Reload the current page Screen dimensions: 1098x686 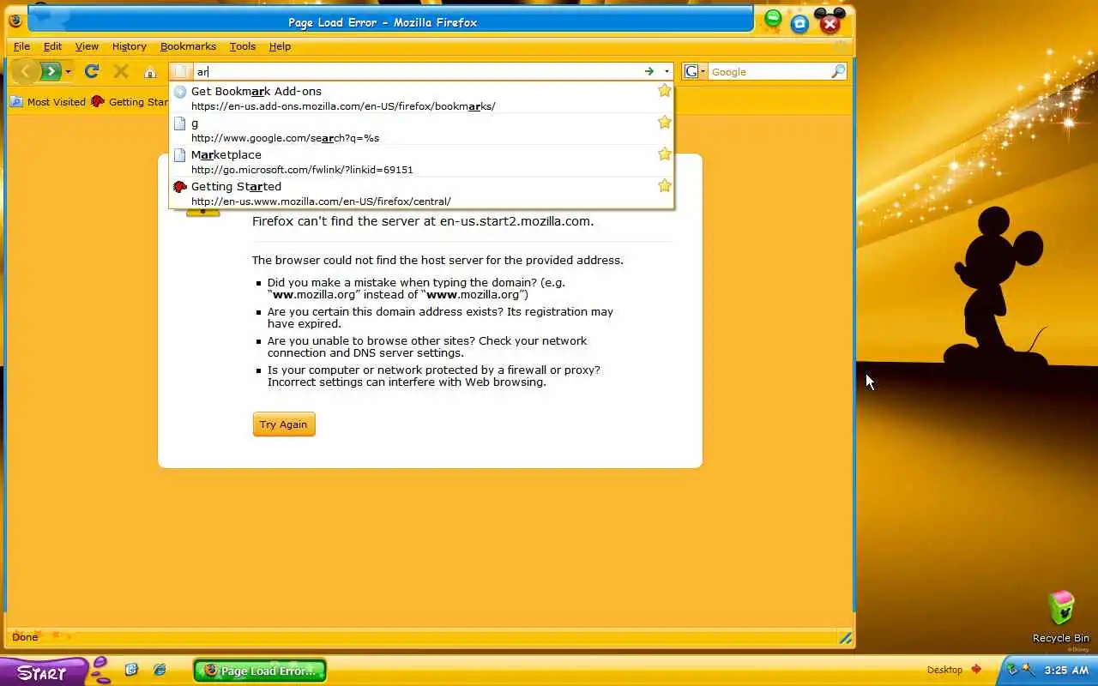pos(92,71)
